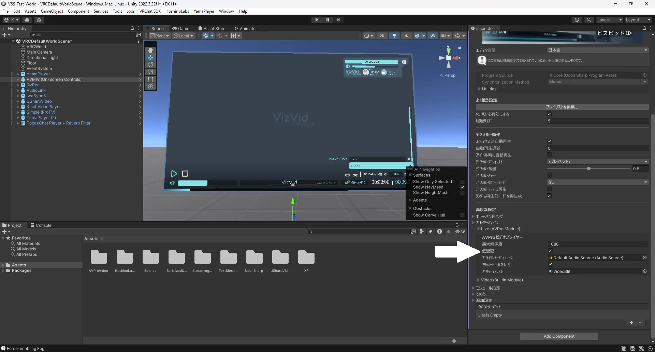The width and height of the screenshot is (655, 352).
Task: Open the AVProVideo folder in Assets
Action: tap(99, 261)
